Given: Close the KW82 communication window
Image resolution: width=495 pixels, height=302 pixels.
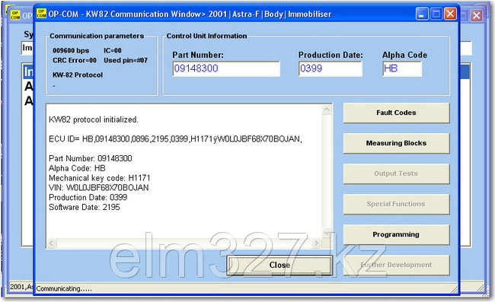Looking at the screenshot, I should click(279, 265).
